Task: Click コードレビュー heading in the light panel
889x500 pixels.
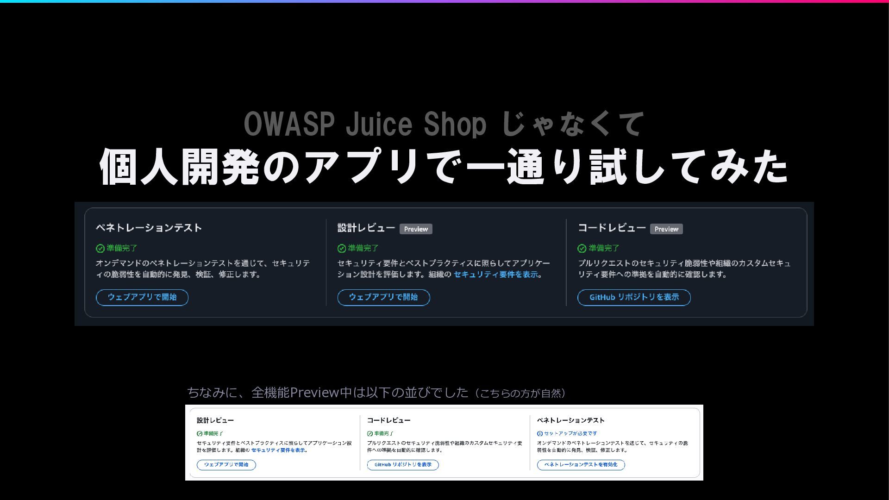Action: tap(389, 420)
